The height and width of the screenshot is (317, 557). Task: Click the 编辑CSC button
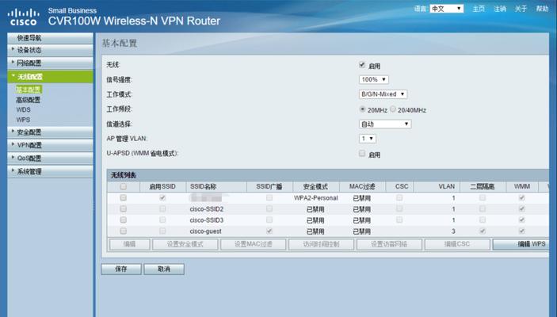[x=457, y=244]
